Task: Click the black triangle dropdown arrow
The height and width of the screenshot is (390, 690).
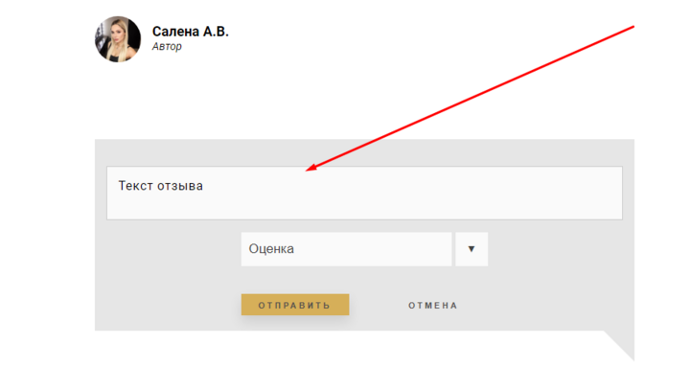Action: click(471, 249)
